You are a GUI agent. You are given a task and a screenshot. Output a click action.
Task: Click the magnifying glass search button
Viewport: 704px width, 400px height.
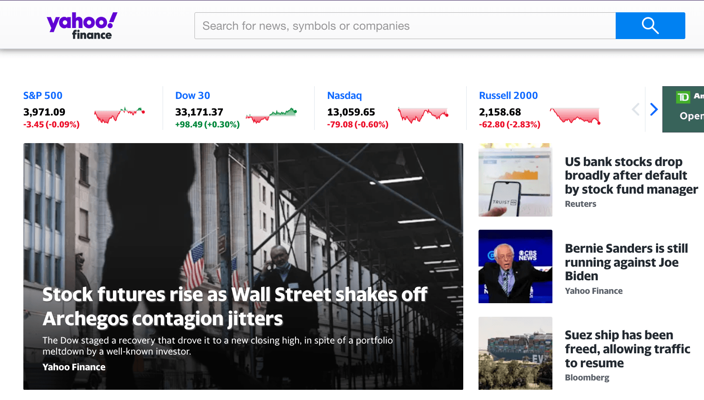click(650, 26)
